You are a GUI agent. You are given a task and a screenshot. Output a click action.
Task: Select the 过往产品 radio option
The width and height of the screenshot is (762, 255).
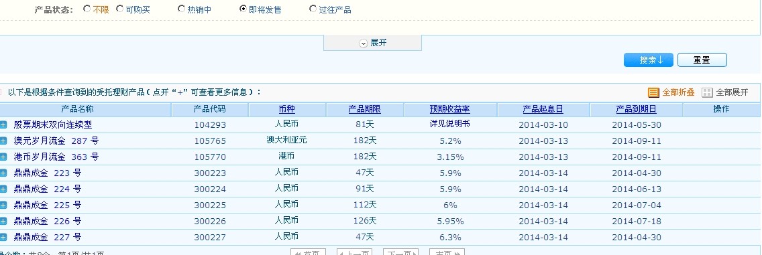(x=313, y=9)
